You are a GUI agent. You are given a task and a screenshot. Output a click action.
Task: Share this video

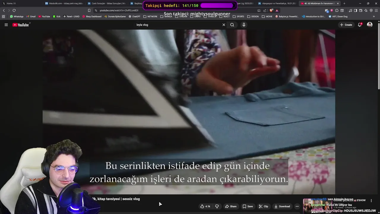point(231,206)
